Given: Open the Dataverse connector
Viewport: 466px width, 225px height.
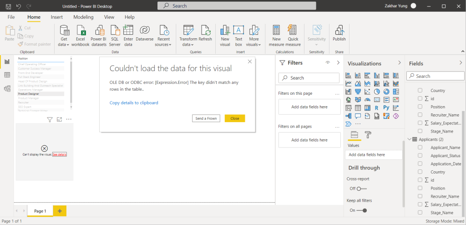Looking at the screenshot, I should tap(144, 33).
